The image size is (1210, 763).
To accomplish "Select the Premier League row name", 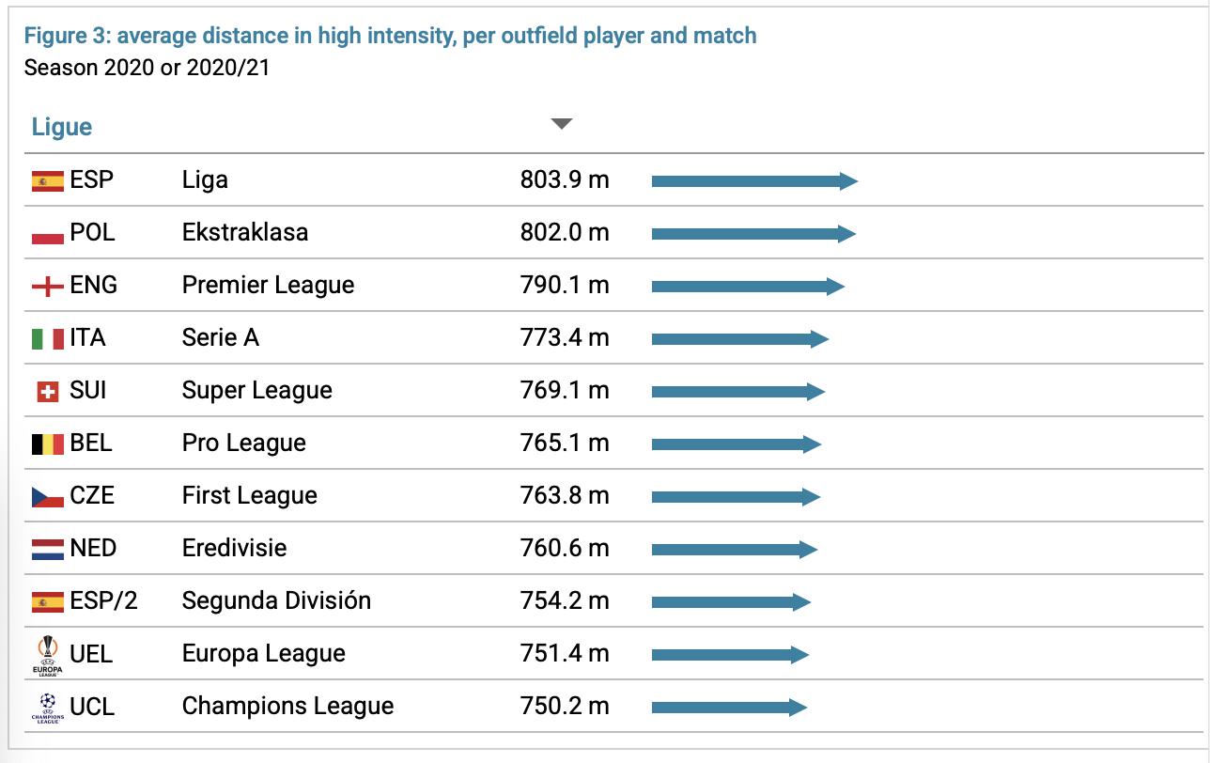I will pyautogui.click(x=268, y=286).
